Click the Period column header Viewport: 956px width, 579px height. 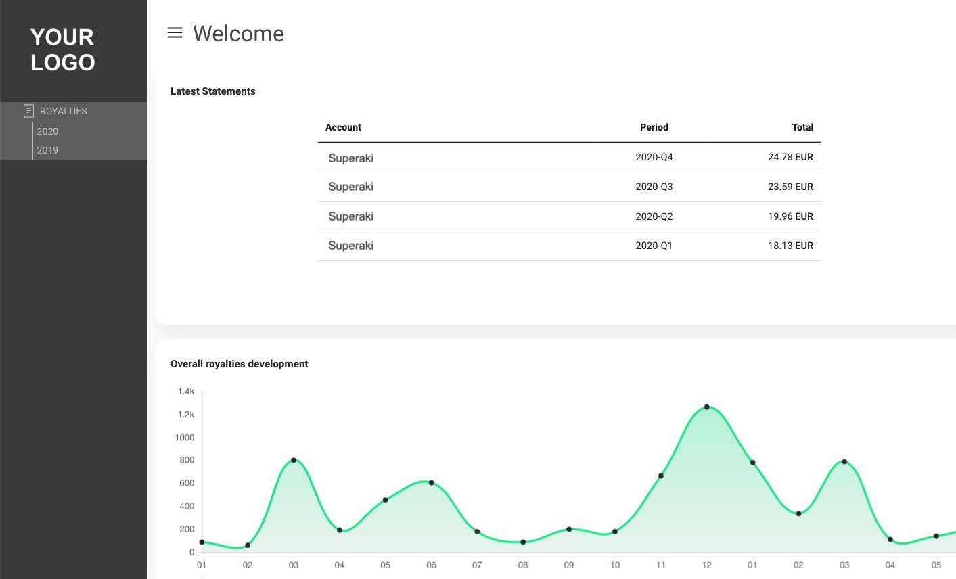pyautogui.click(x=654, y=127)
